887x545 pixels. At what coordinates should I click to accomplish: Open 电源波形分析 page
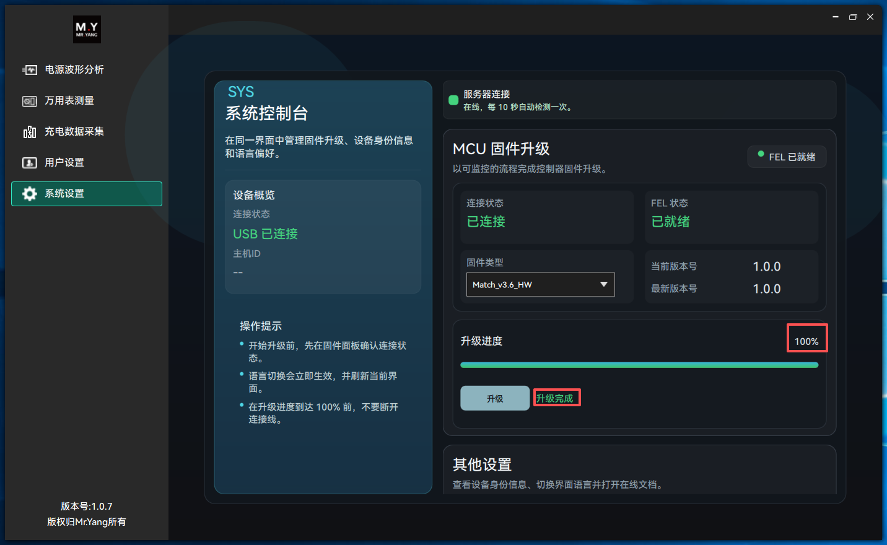coord(87,70)
